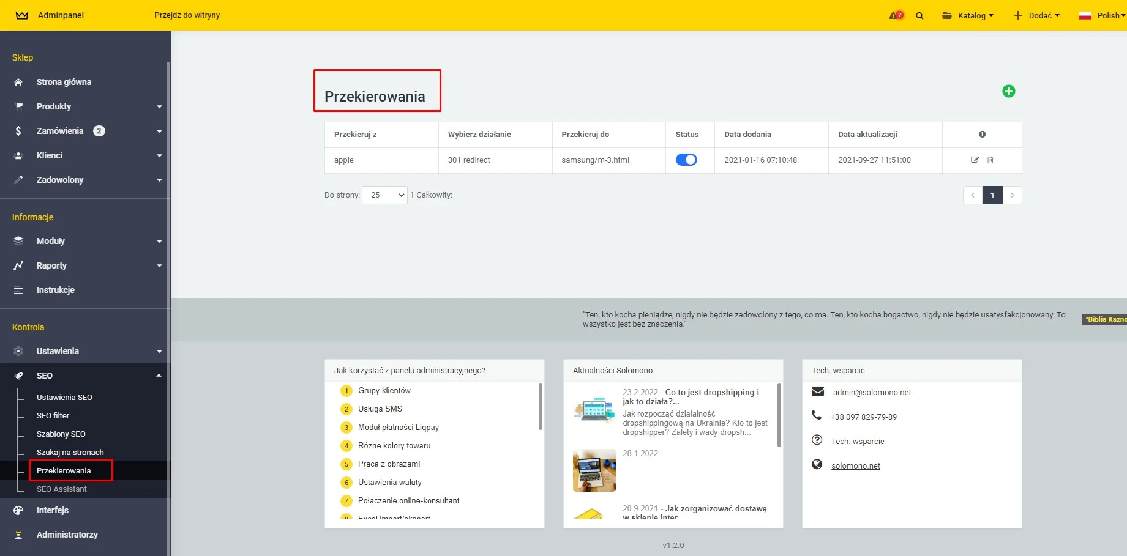Screen dimensions: 1127x556
Task: Open SEO Assistant from the sidebar
Action: coord(61,489)
